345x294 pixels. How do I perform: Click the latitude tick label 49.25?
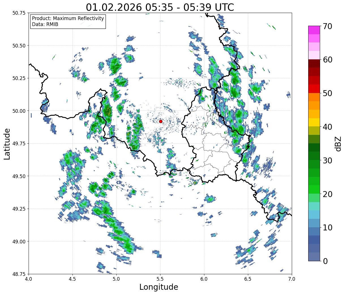point(19,209)
